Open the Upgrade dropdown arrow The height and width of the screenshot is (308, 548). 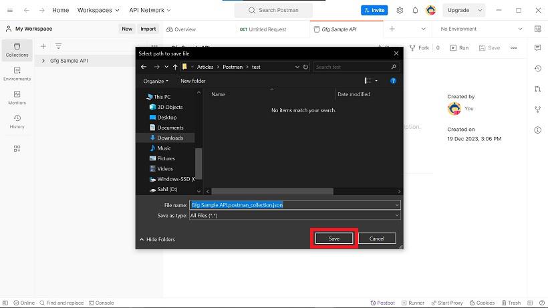click(x=480, y=10)
